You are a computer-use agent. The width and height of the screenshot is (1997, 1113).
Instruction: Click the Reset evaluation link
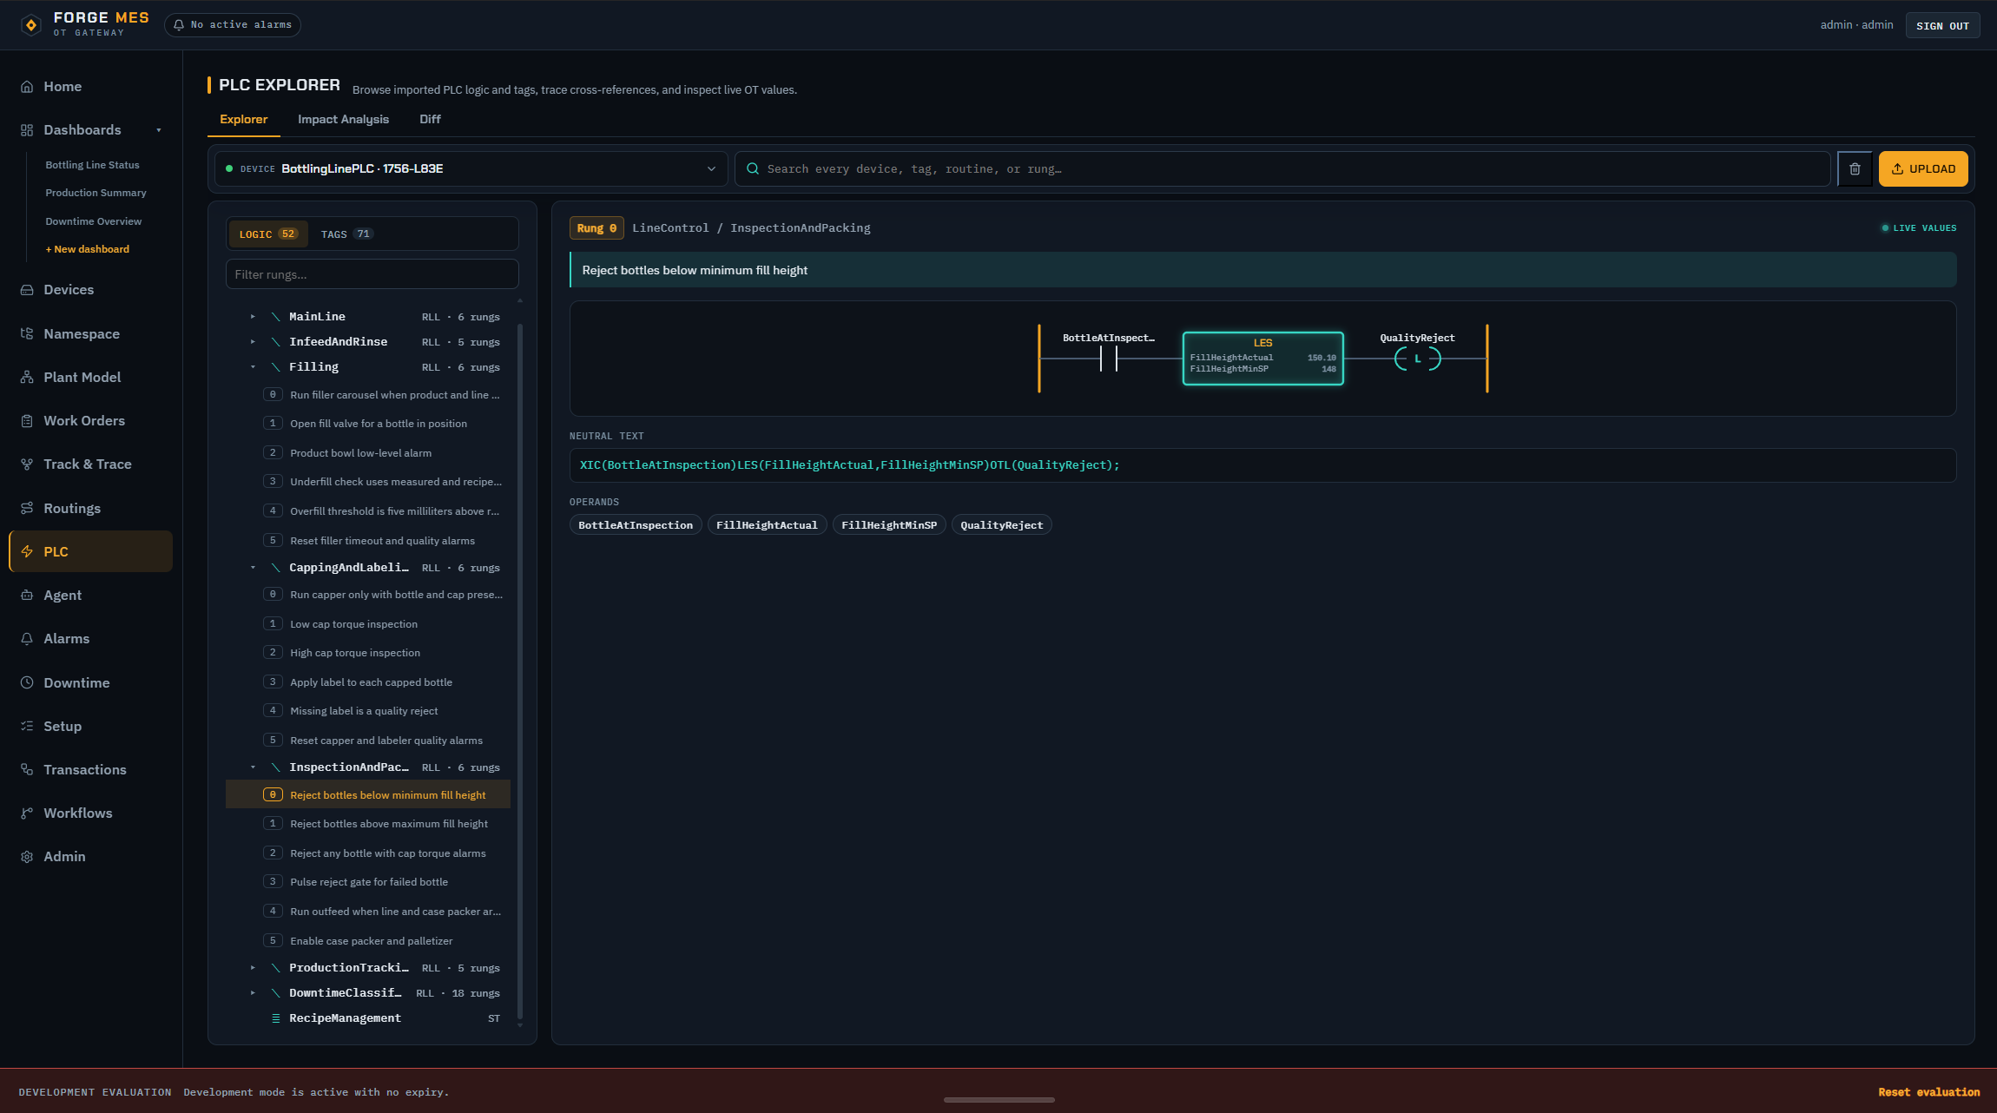[x=1928, y=1092]
